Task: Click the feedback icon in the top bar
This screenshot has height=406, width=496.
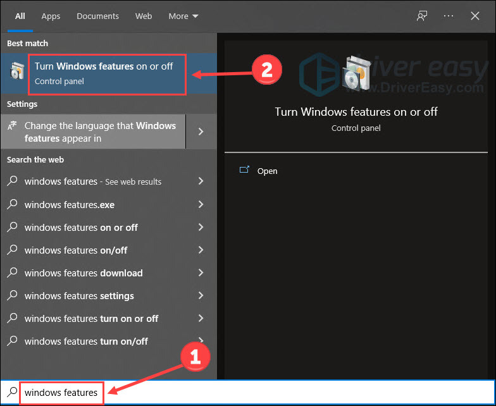Action: [x=422, y=16]
